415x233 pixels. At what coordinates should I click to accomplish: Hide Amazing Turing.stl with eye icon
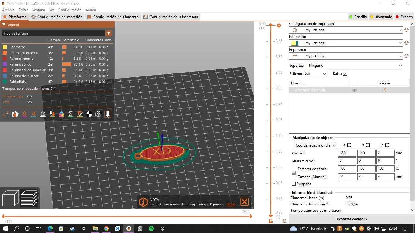click(354, 90)
